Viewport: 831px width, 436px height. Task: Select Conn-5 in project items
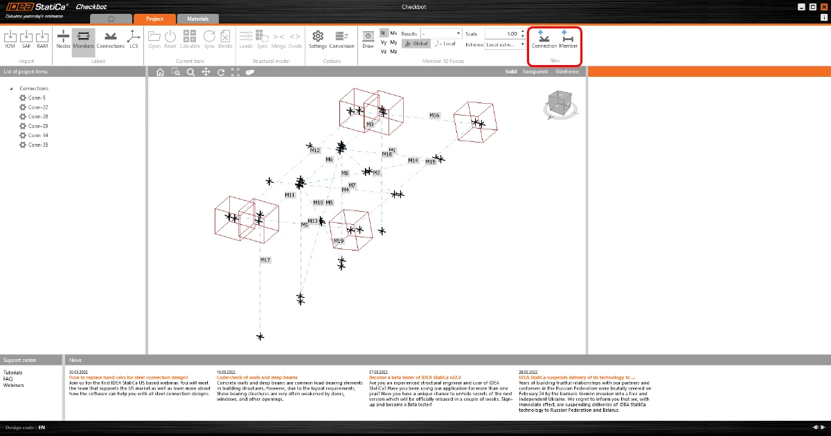[36, 98]
